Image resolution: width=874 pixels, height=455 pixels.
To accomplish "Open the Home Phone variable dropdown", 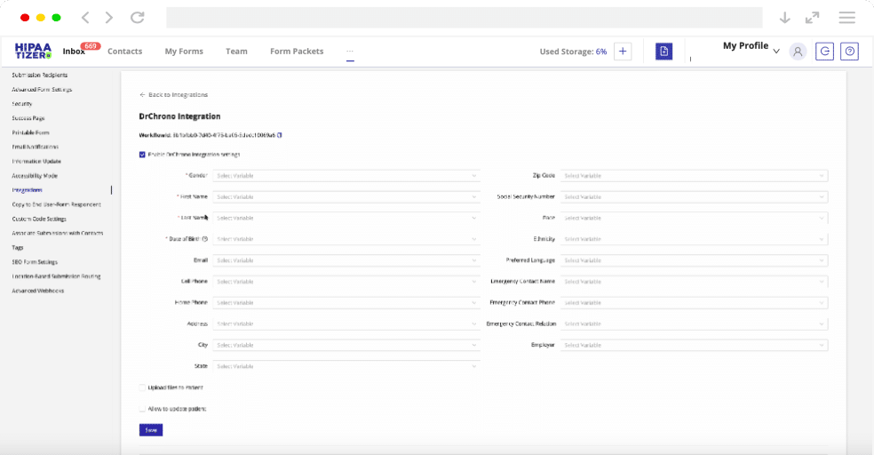I will pyautogui.click(x=346, y=303).
